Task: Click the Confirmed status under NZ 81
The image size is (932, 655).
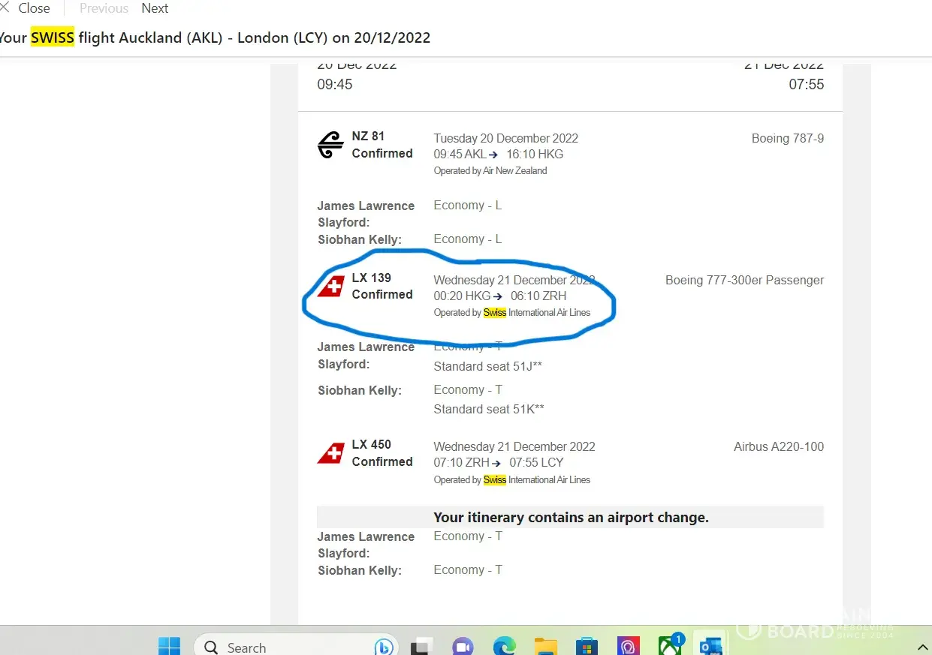Action: coord(382,153)
